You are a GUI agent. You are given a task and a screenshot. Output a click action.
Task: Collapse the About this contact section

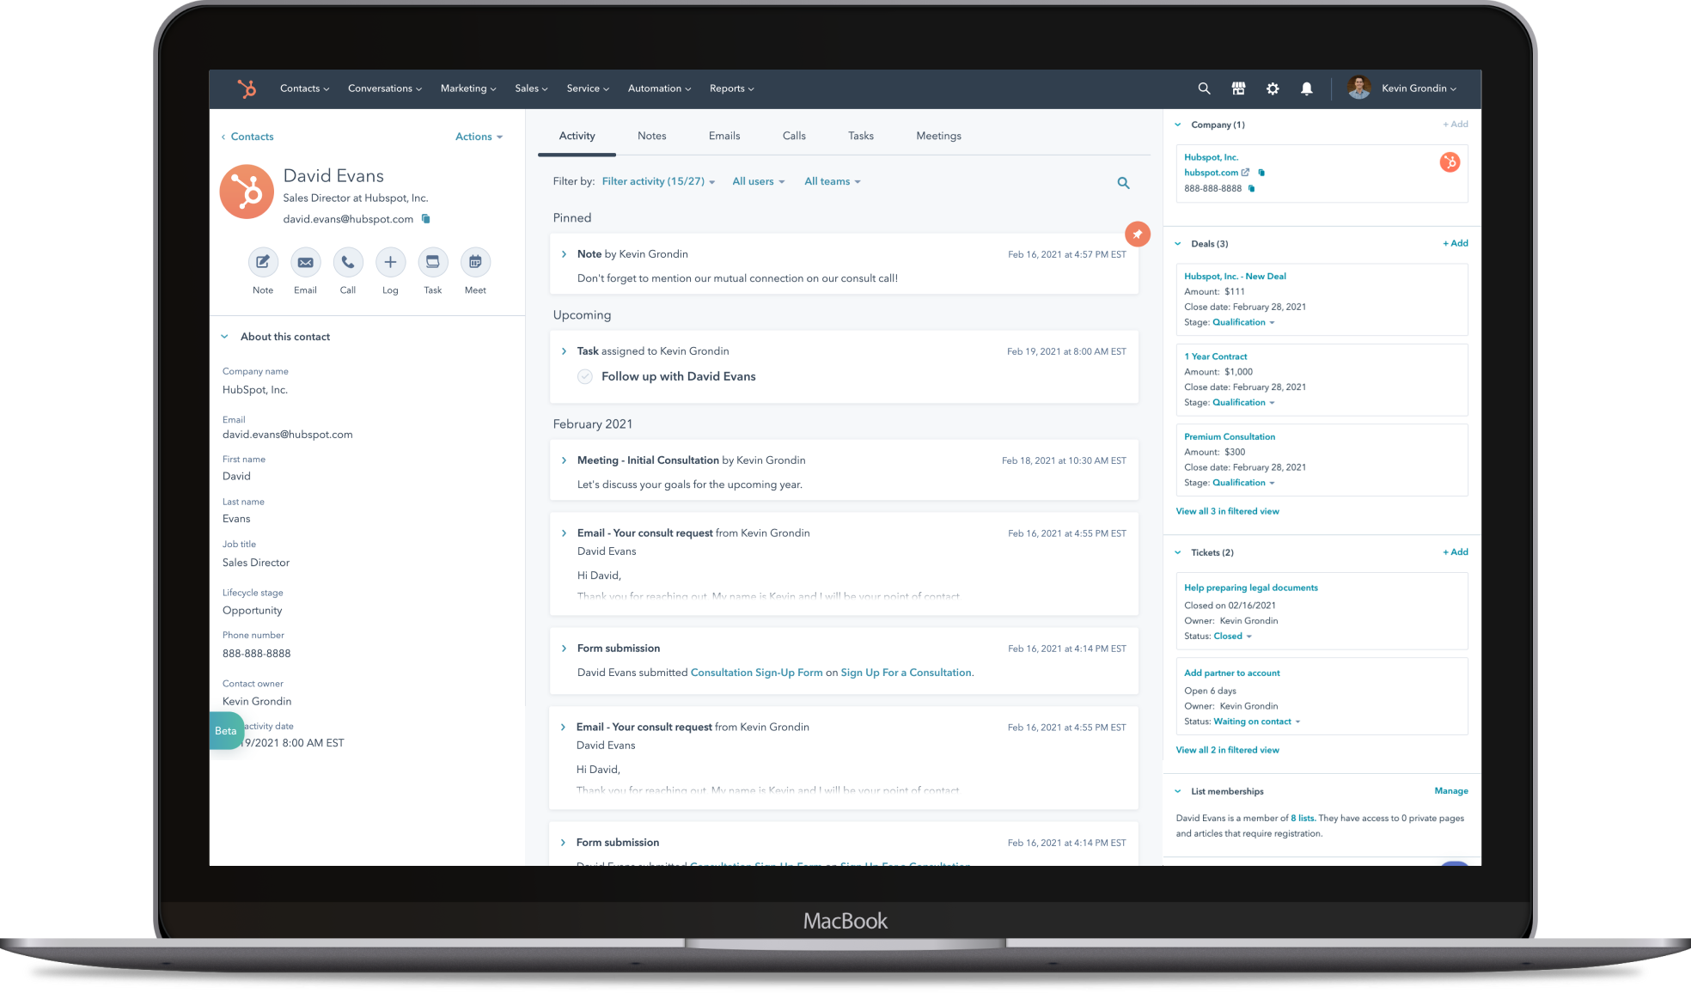[224, 337]
